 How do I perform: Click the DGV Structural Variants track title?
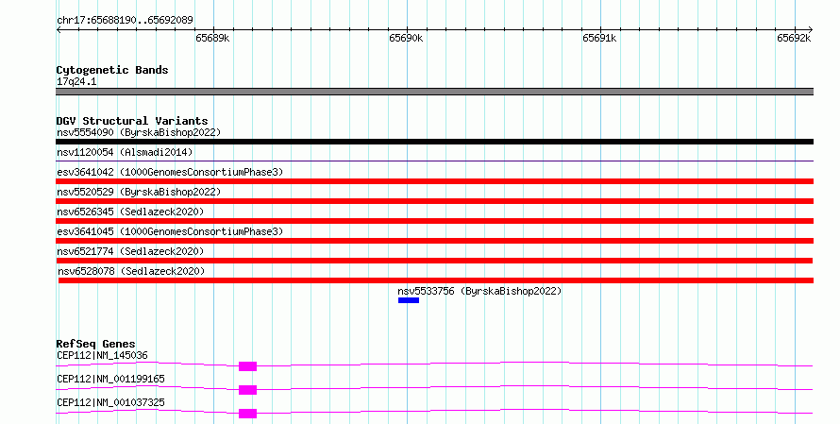(132, 121)
